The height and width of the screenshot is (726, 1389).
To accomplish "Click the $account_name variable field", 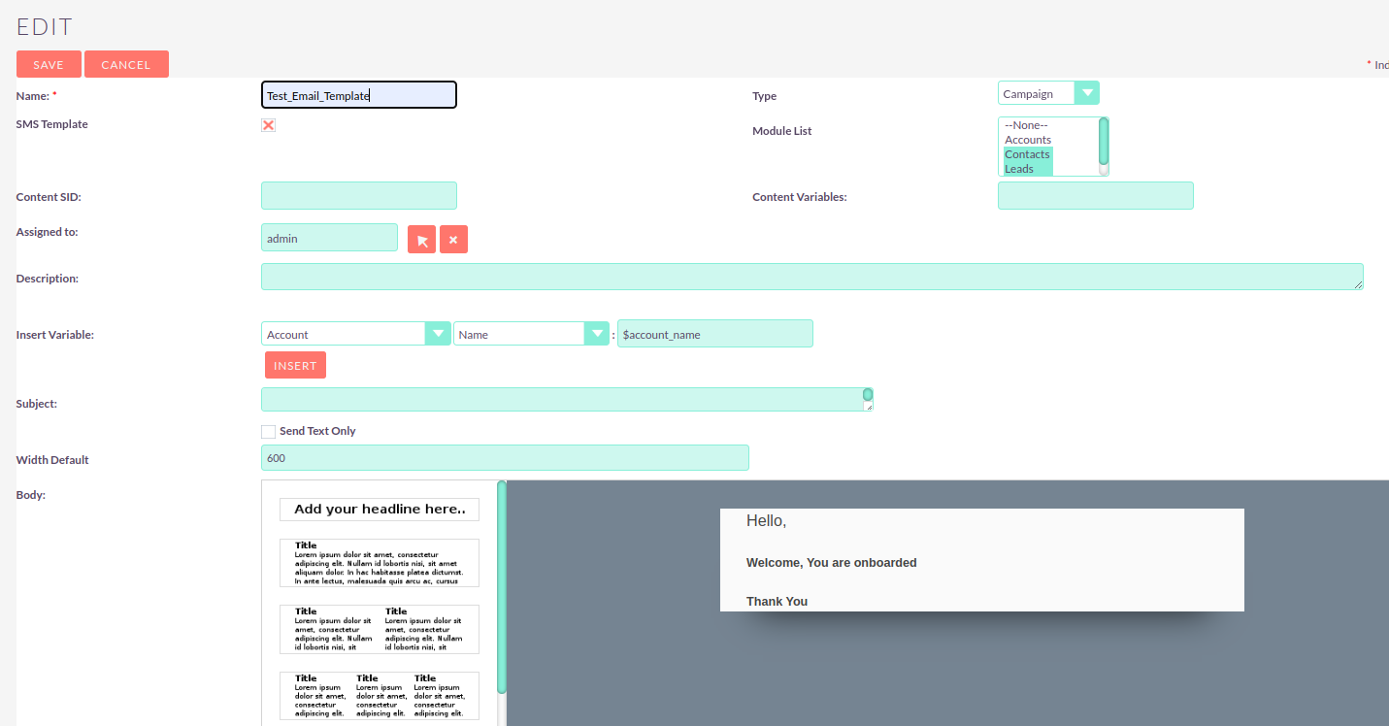I will pos(715,334).
